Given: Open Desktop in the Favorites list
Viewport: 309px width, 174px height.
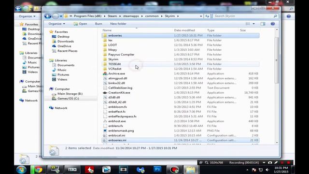Looking at the screenshot, I should click(x=63, y=37).
